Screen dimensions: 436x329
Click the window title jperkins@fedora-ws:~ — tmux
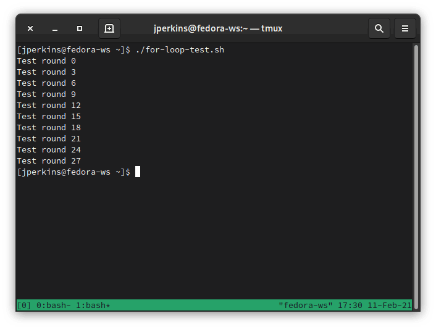[x=218, y=28]
